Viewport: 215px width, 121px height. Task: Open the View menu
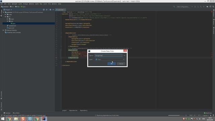pos(9,4)
